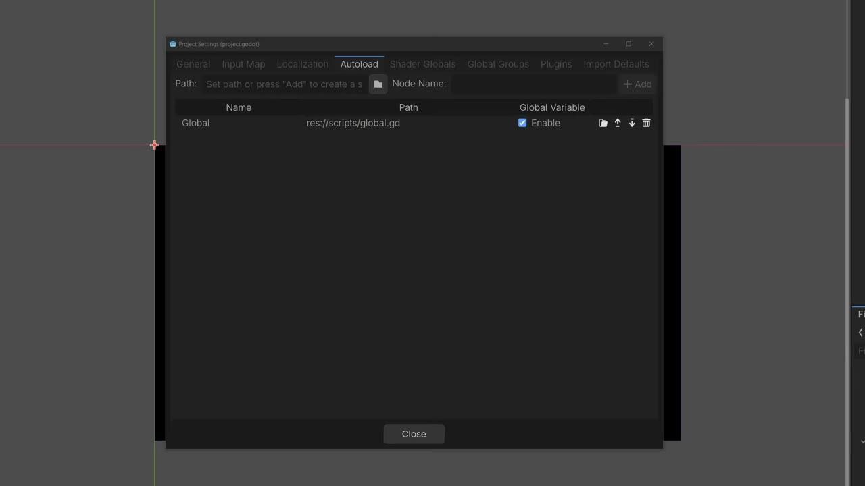This screenshot has height=486, width=865.
Task: Focus the autoload Path input field
Action: point(284,84)
